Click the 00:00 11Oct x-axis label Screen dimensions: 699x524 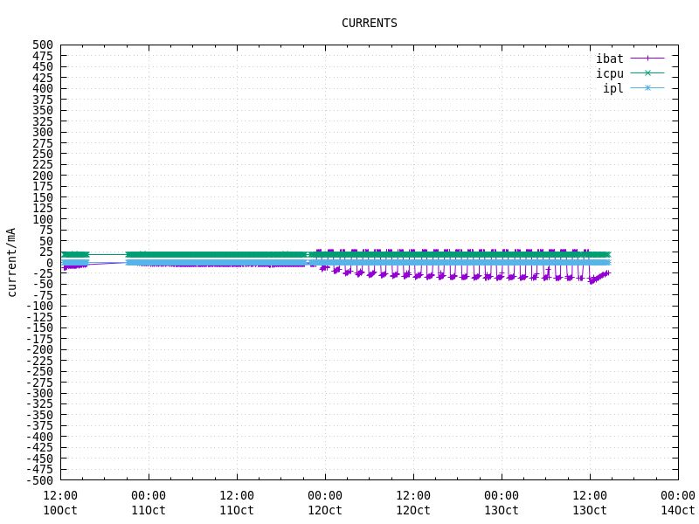(x=149, y=503)
